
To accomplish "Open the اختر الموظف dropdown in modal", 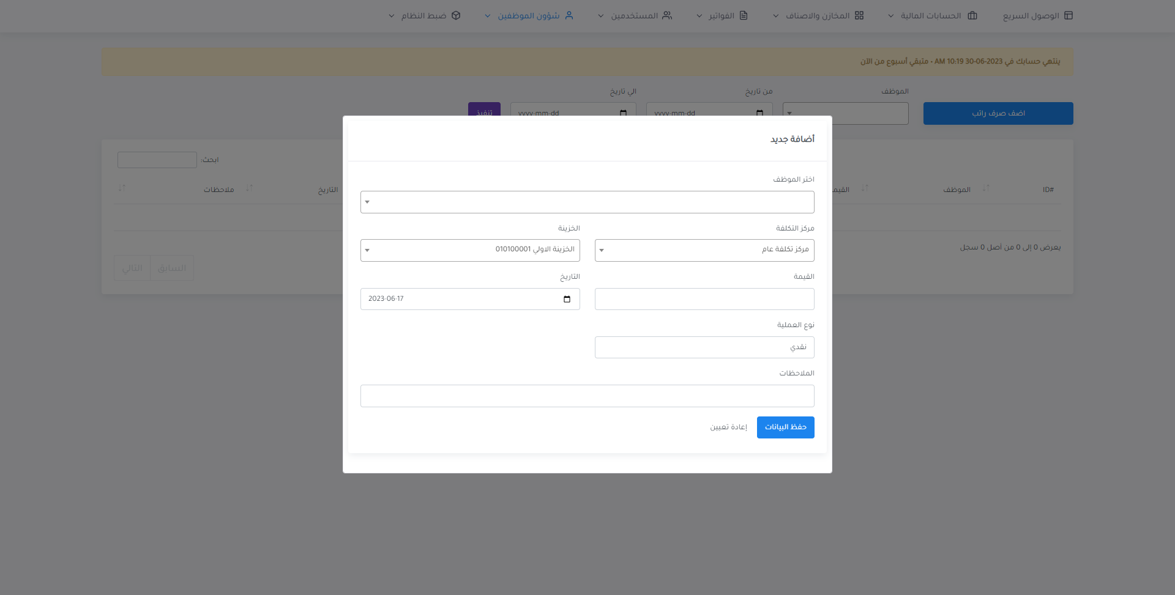I will (x=587, y=202).
